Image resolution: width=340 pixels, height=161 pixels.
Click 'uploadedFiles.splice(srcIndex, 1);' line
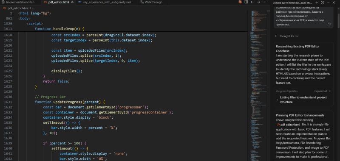click(x=86, y=56)
